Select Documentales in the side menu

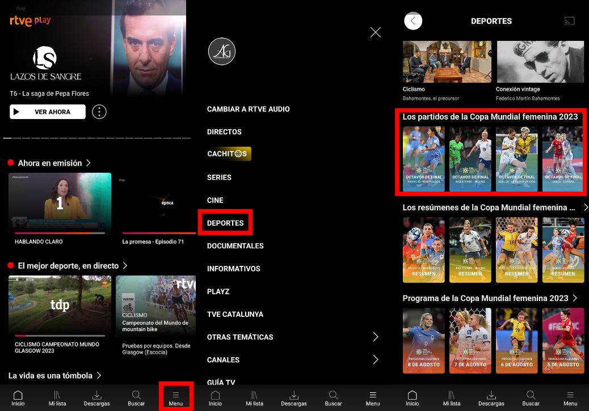pyautogui.click(x=235, y=246)
